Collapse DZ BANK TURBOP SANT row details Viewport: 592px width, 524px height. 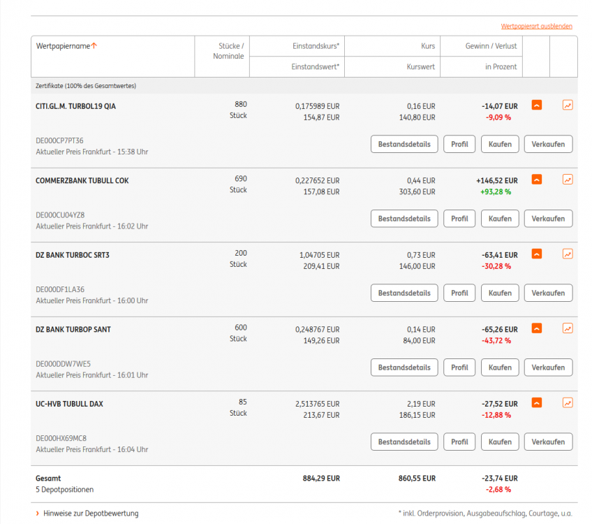tap(536, 328)
